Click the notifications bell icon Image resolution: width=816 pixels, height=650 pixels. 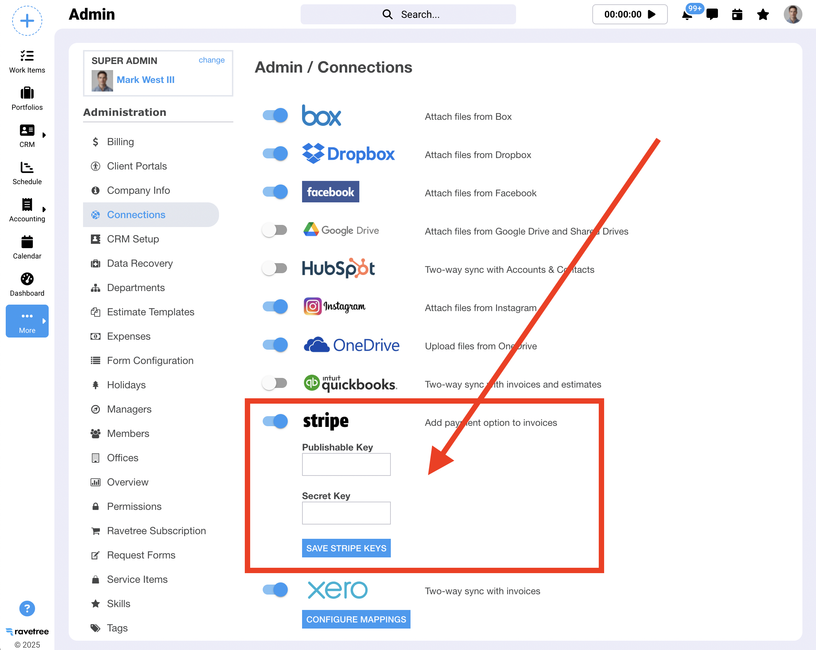click(687, 15)
